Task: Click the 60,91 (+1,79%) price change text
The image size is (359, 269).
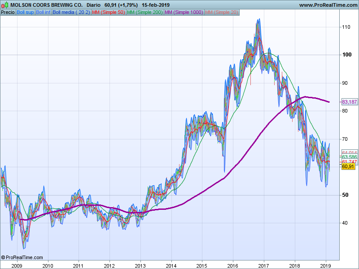Action: (121, 5)
